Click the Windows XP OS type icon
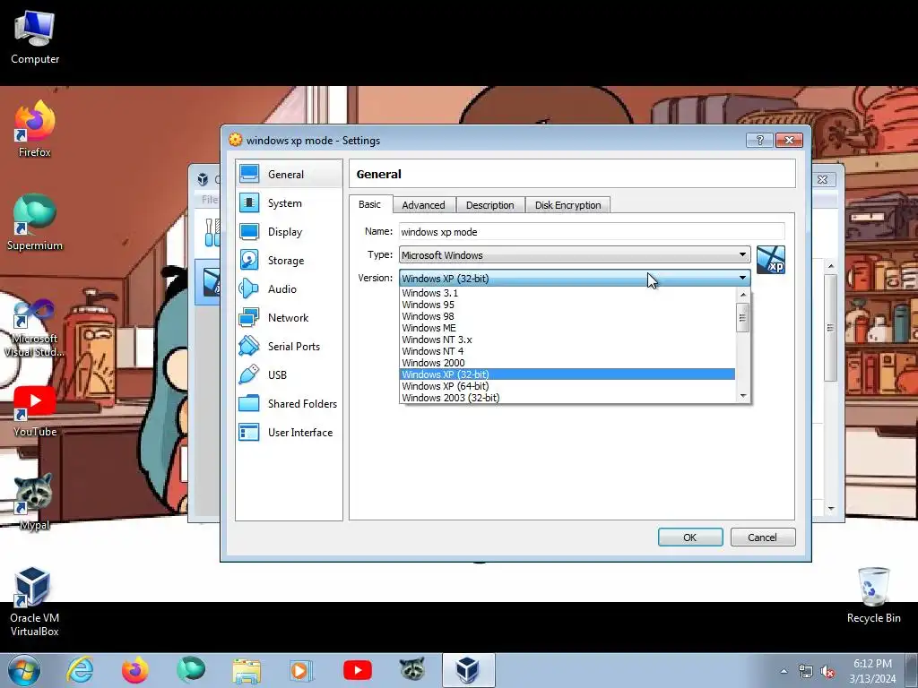 (x=770, y=260)
